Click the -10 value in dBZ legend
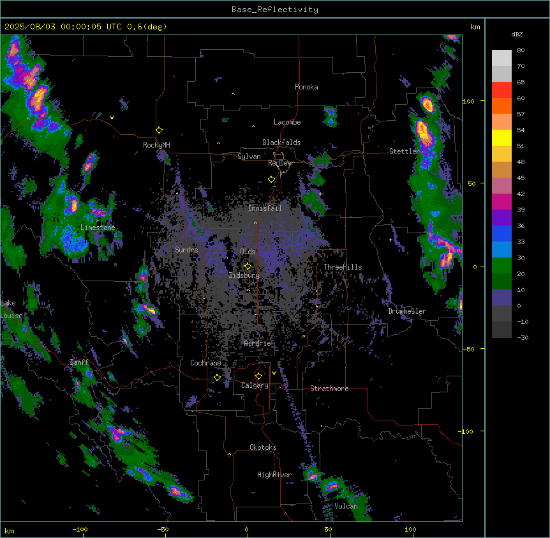The width and height of the screenshot is (550, 538). tap(523, 321)
